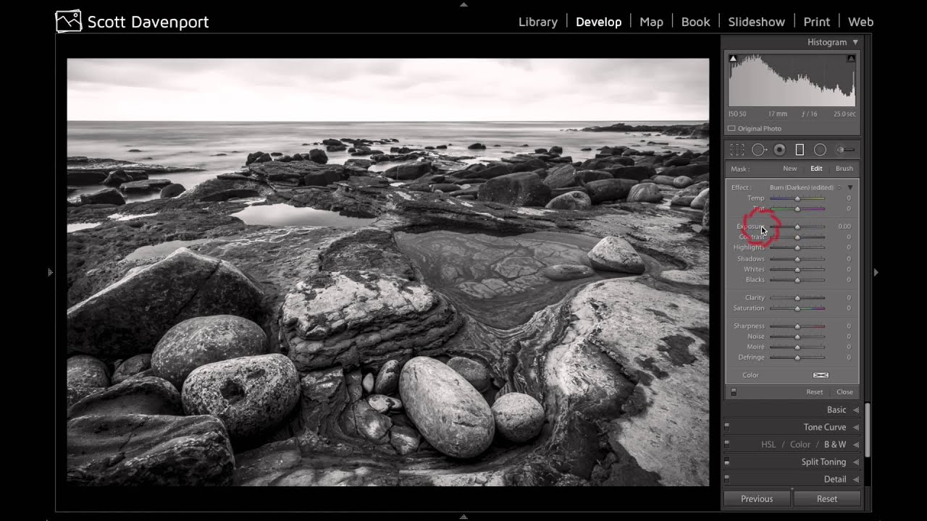Select the Color tab in HSL panel
The width and height of the screenshot is (927, 521).
[x=800, y=444]
